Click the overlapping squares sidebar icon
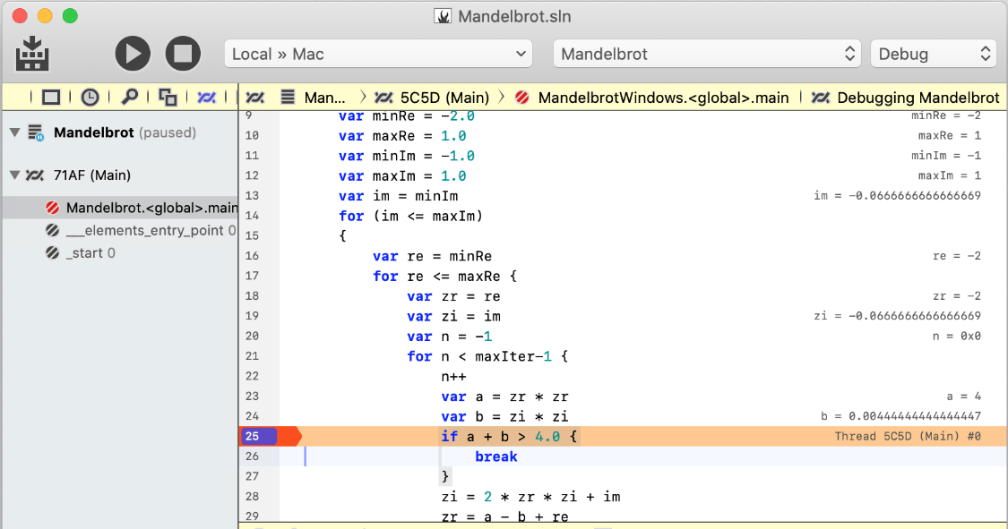 pyautogui.click(x=168, y=98)
